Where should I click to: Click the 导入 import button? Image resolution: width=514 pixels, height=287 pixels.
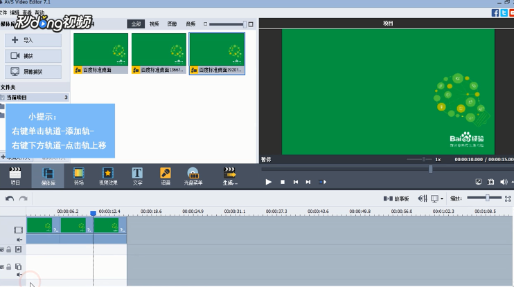[x=33, y=40]
